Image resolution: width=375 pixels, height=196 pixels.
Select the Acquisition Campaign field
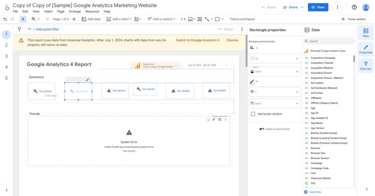tap(323, 58)
